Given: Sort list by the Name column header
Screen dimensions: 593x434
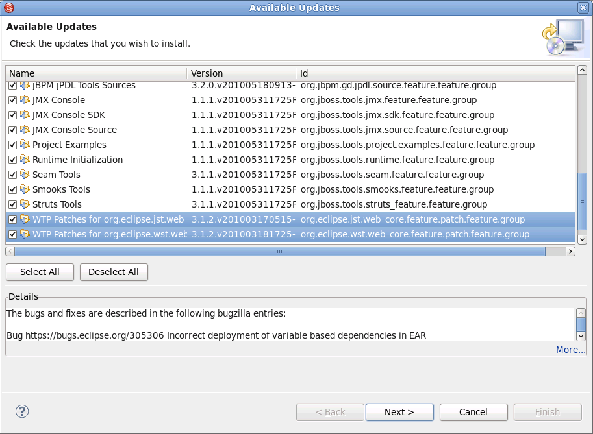Looking at the screenshot, I should [96, 73].
